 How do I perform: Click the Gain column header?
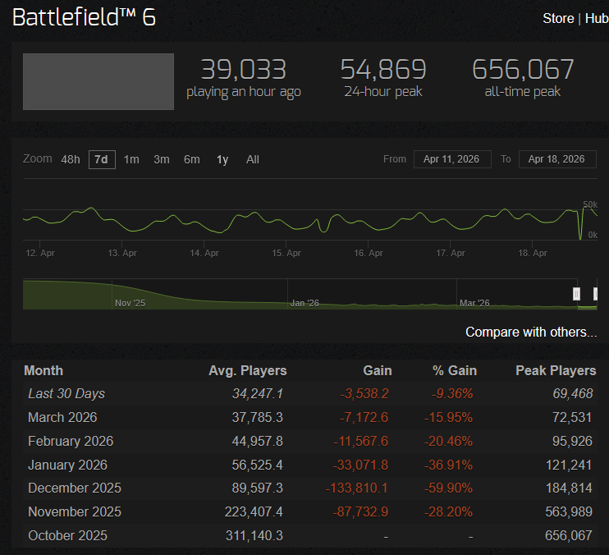click(377, 370)
